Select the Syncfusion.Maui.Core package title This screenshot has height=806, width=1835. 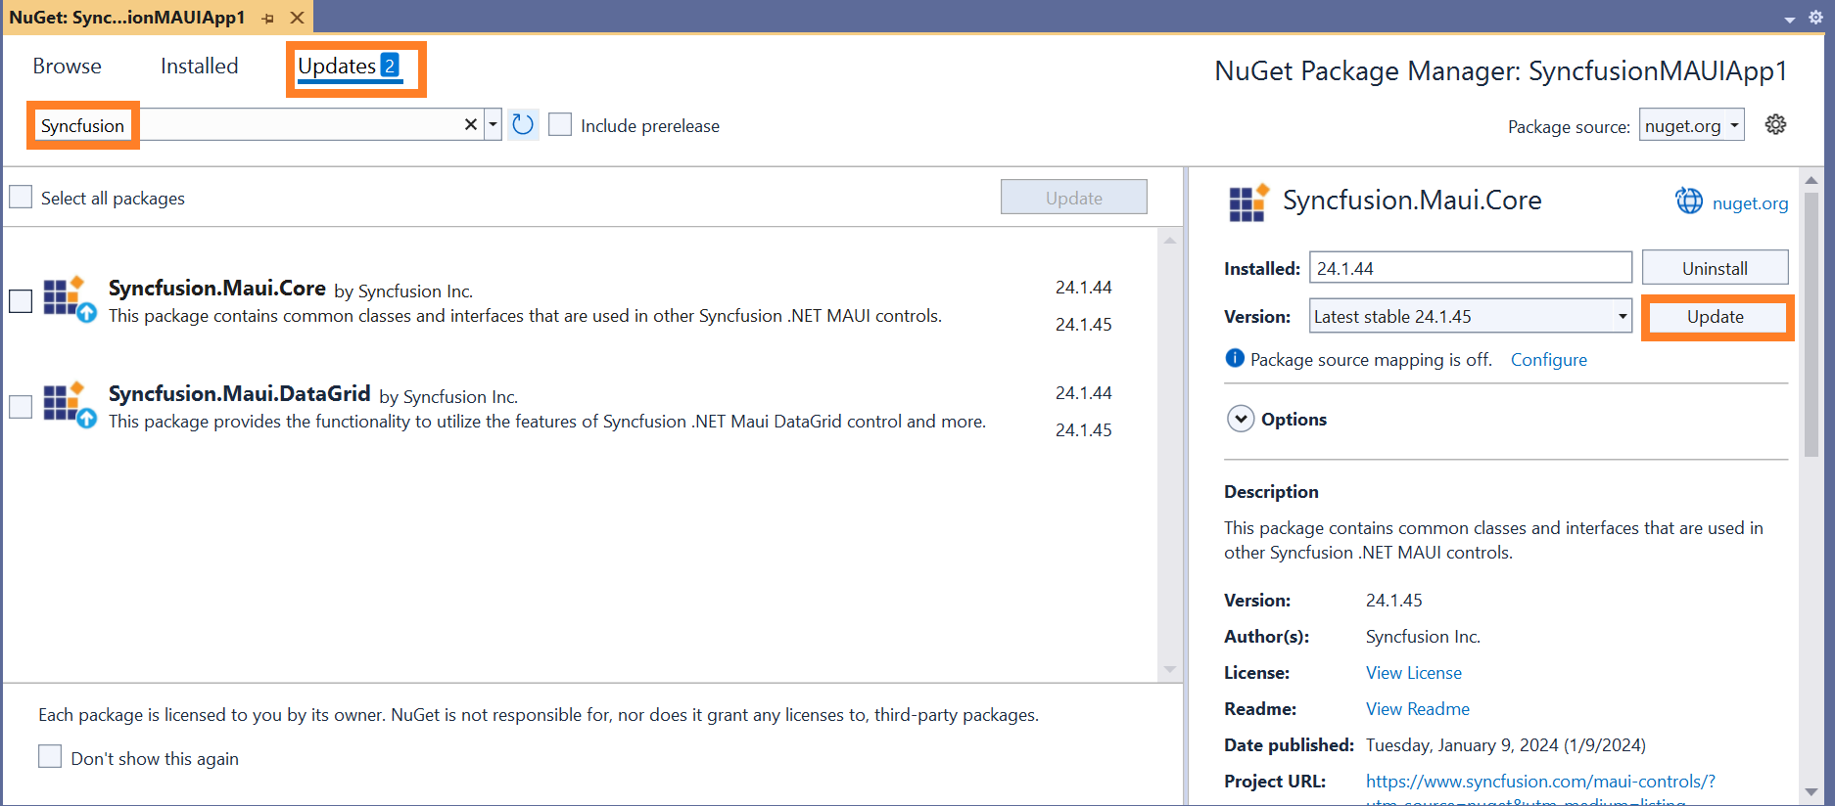point(216,288)
